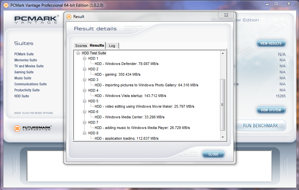Screen dimensions: 299x190
Task: Click the PCMark Vantage logo
Action: coord(36,20)
